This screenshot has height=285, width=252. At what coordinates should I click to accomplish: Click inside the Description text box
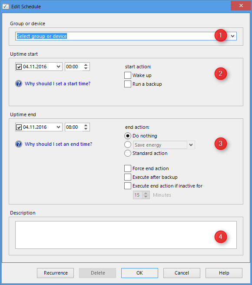(126, 235)
